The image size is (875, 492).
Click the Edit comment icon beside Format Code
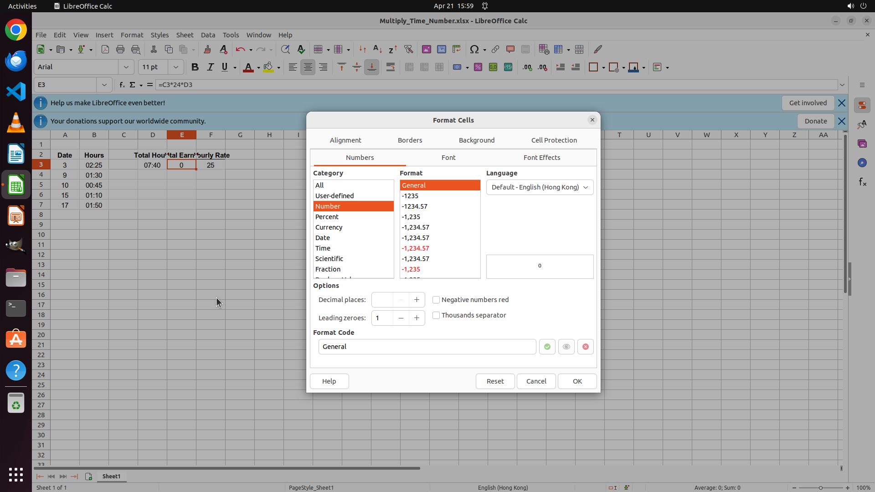[566, 347]
